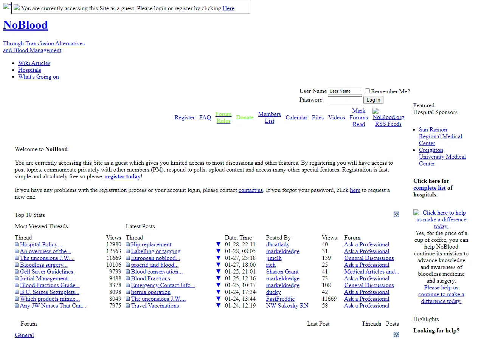Open Forum Rules in the navbar

coord(223,117)
